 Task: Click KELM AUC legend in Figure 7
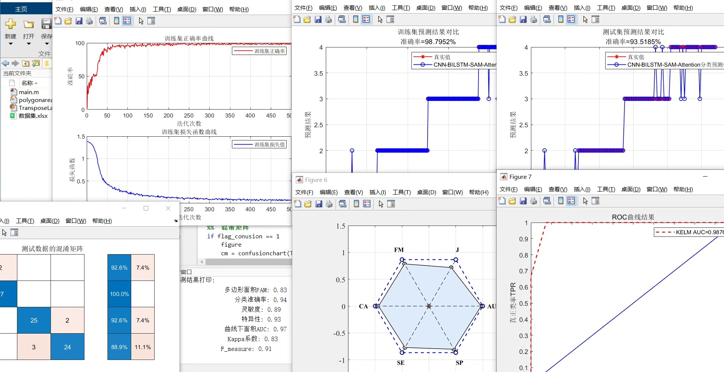point(689,232)
